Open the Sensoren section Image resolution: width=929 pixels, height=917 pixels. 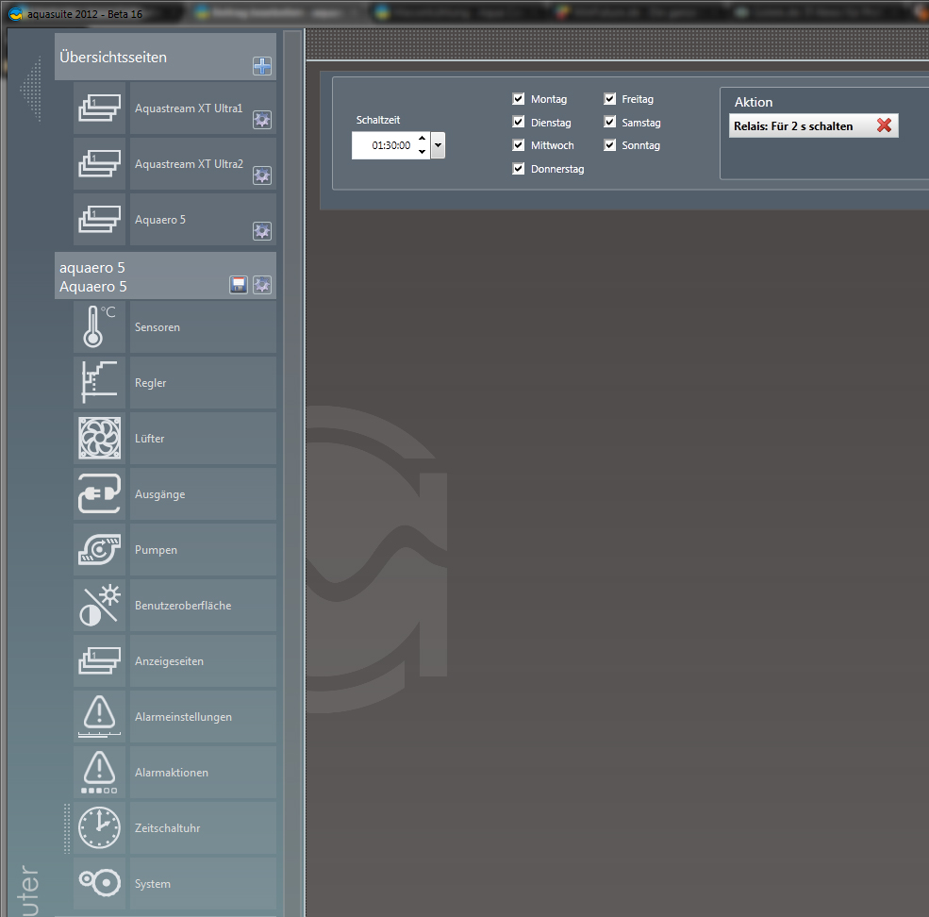point(203,326)
